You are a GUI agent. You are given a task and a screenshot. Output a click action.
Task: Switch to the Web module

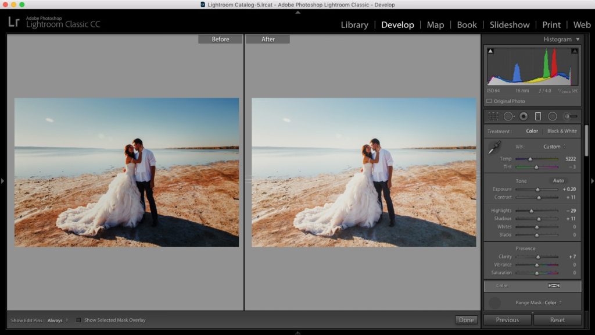582,24
